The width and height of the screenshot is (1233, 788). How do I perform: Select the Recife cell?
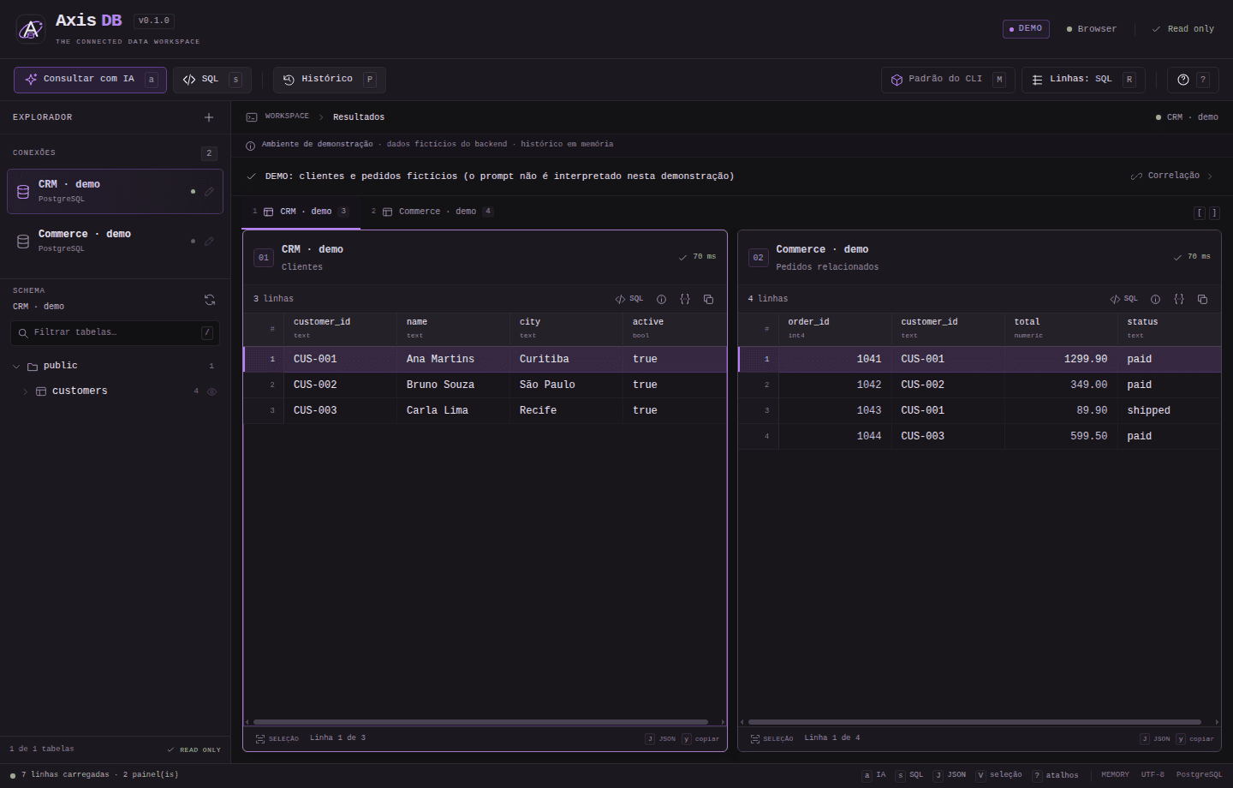coord(566,411)
